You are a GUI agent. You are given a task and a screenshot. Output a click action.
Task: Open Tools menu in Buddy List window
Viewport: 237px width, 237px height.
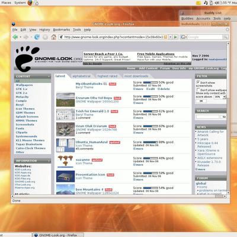pos(217,18)
